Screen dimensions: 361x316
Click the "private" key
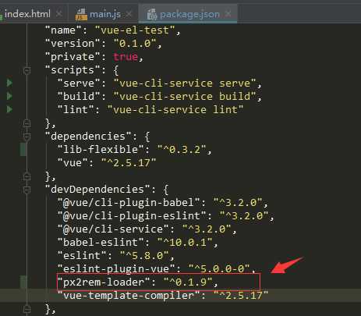tap(73, 57)
